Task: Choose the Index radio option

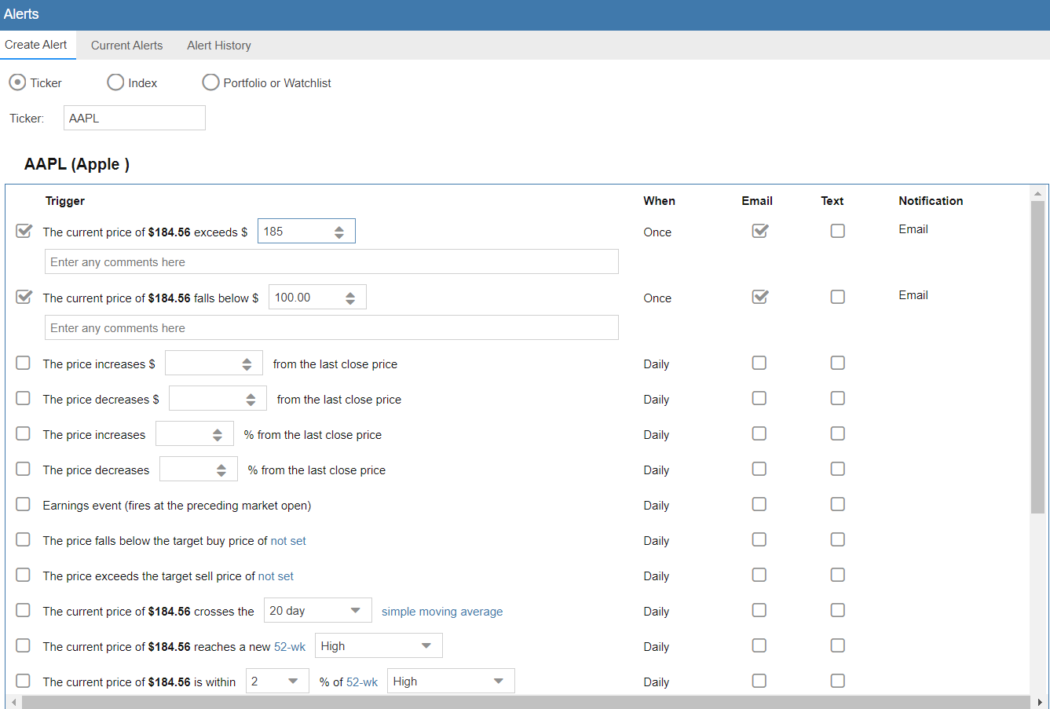Action: (115, 82)
